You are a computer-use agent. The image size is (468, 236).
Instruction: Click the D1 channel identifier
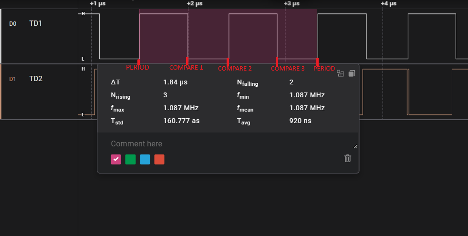click(x=12, y=79)
